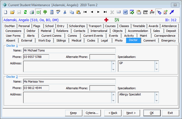This screenshot has width=182, height=119.
Task: Open the Comment tab
Action: point(150,40)
